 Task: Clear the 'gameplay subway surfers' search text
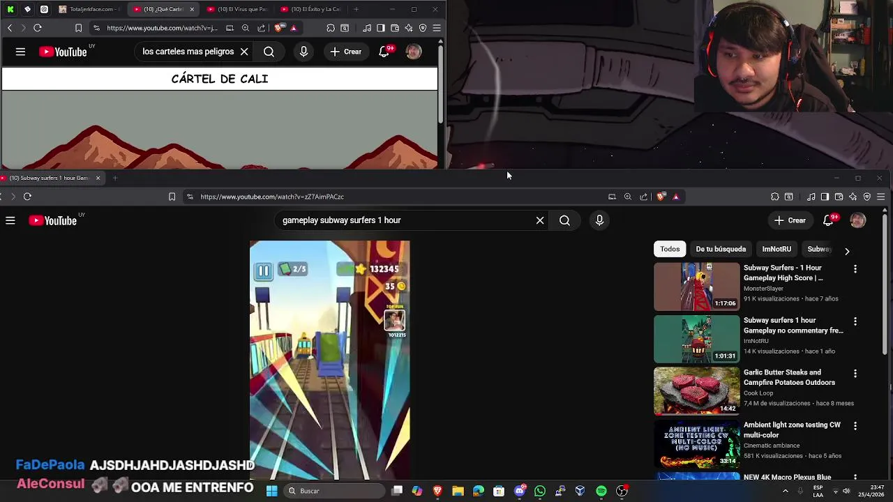[x=540, y=220]
